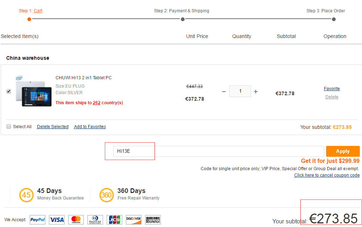This screenshot has height=227, width=362.
Task: Go to Step 2: Payment & Shipping
Action: pyautogui.click(x=182, y=11)
